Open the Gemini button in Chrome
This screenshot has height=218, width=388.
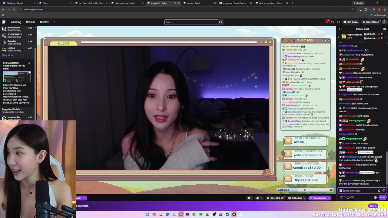(x=358, y=3)
